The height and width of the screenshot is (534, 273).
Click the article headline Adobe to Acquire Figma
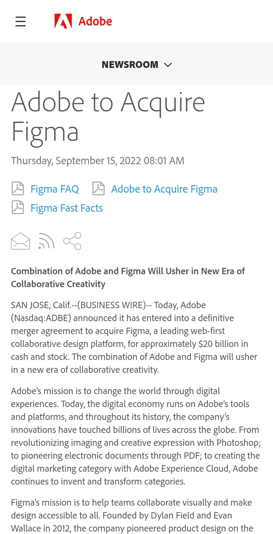coord(108,117)
